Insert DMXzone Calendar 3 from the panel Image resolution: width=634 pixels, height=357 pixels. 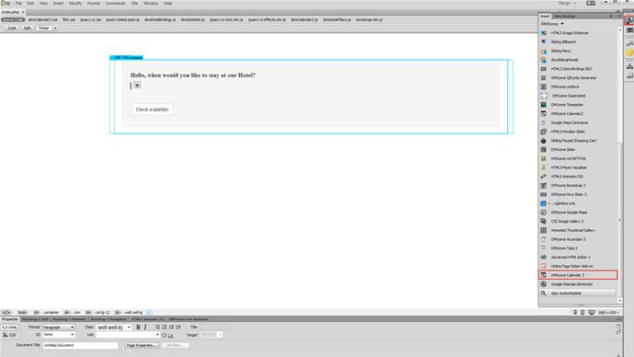click(x=578, y=275)
